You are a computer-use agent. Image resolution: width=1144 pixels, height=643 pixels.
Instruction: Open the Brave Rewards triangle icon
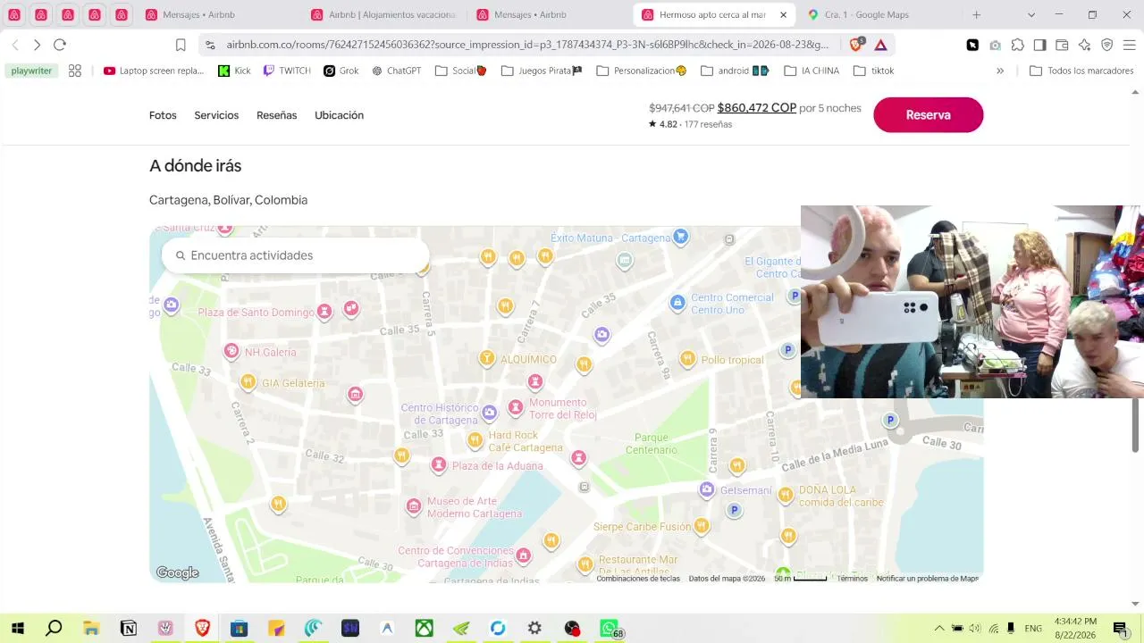pos(881,45)
